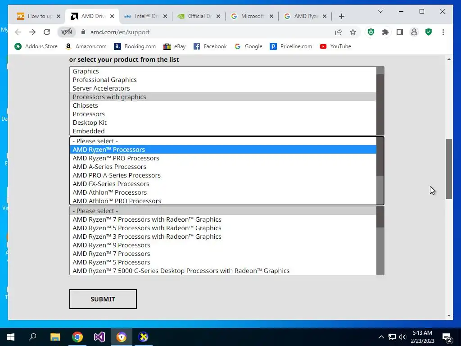Open the Google bookmark
461x346 pixels.
[x=249, y=46]
